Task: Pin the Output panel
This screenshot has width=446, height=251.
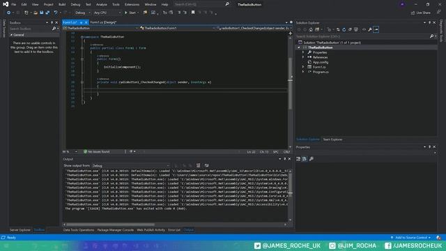Action: [x=285, y=159]
